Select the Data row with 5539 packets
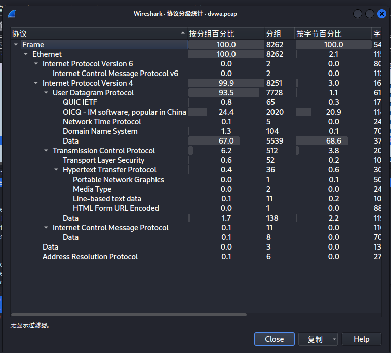The image size is (391, 353). [196, 141]
